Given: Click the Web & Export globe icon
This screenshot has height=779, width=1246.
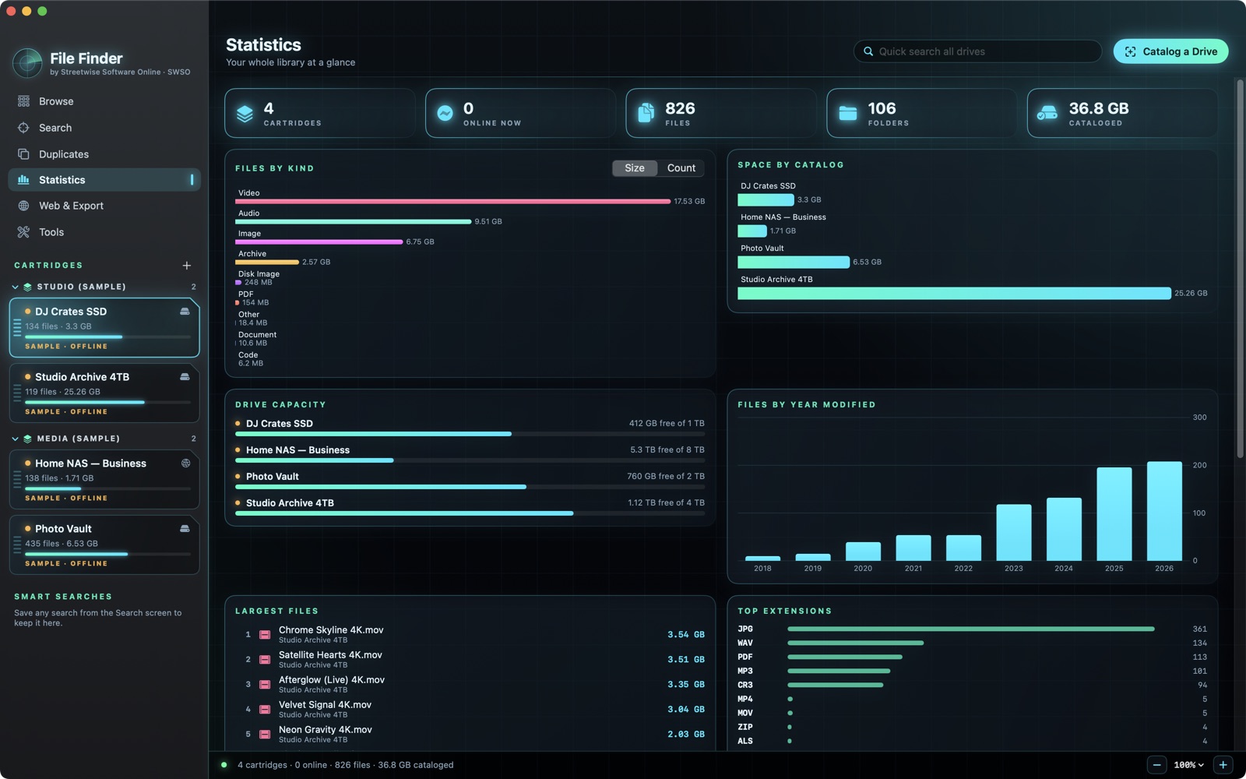Looking at the screenshot, I should point(23,206).
